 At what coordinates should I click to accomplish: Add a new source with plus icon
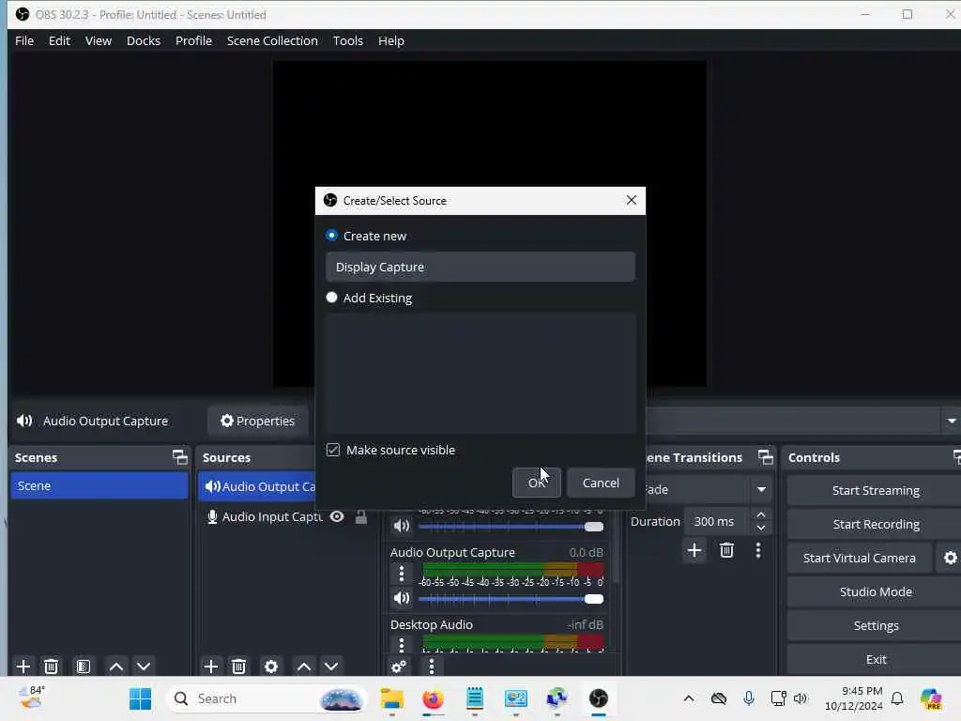pyautogui.click(x=211, y=667)
